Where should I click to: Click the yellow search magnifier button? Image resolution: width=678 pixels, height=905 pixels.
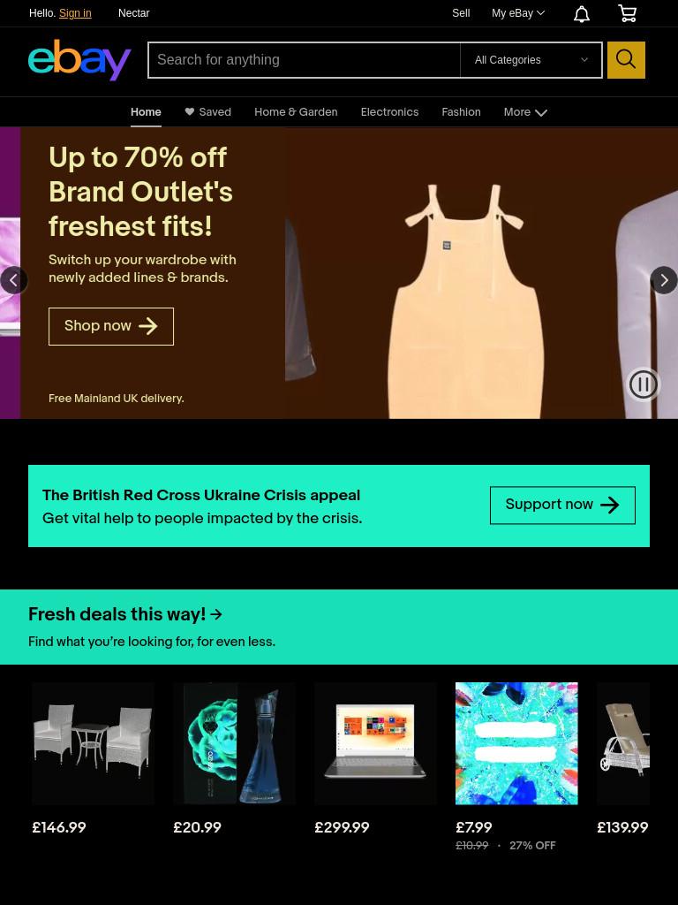pyautogui.click(x=626, y=59)
